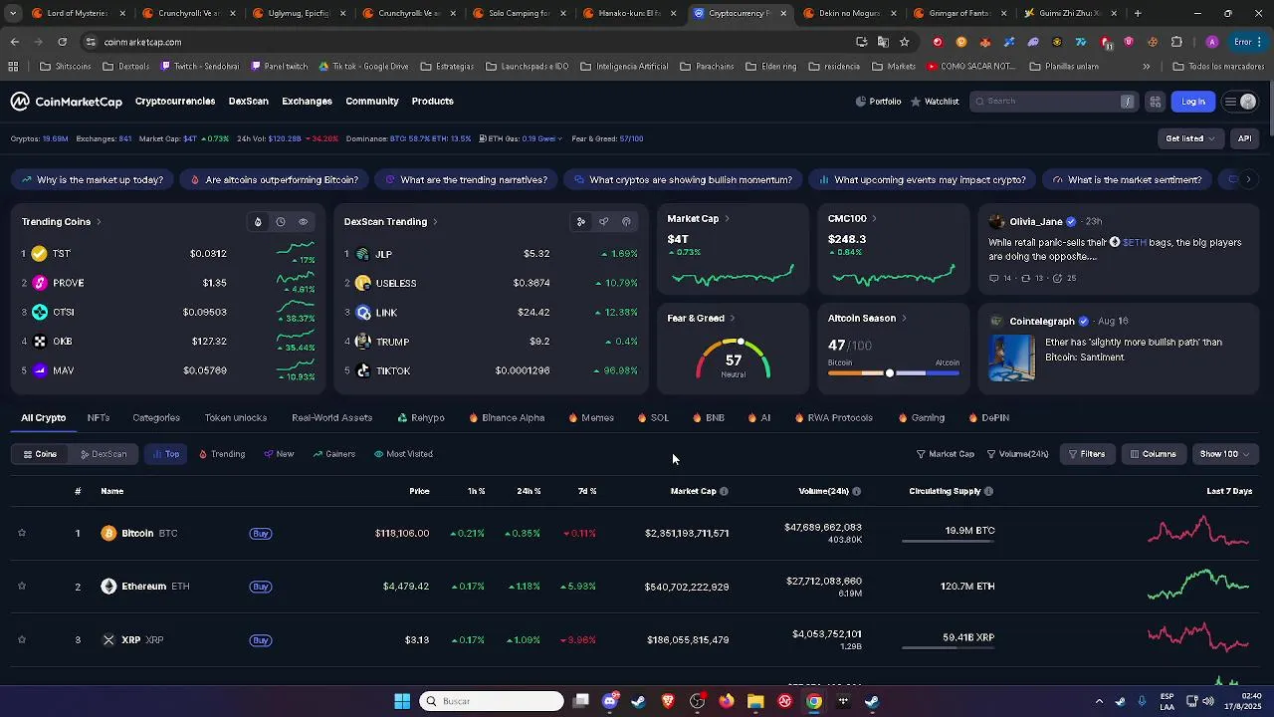Open Cryptocurrencies nav menu

pos(175,102)
